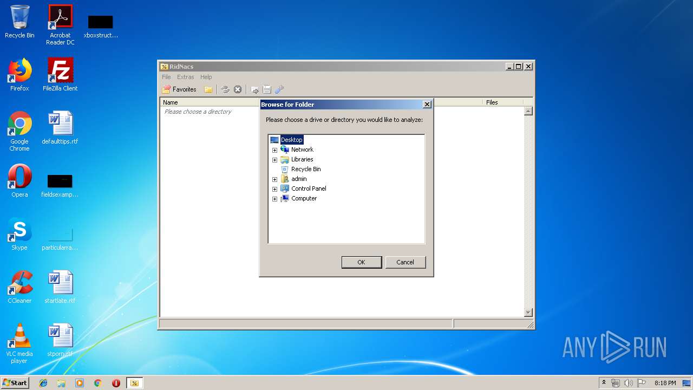
Task: Open Chrome from the taskbar
Action: (x=98, y=383)
